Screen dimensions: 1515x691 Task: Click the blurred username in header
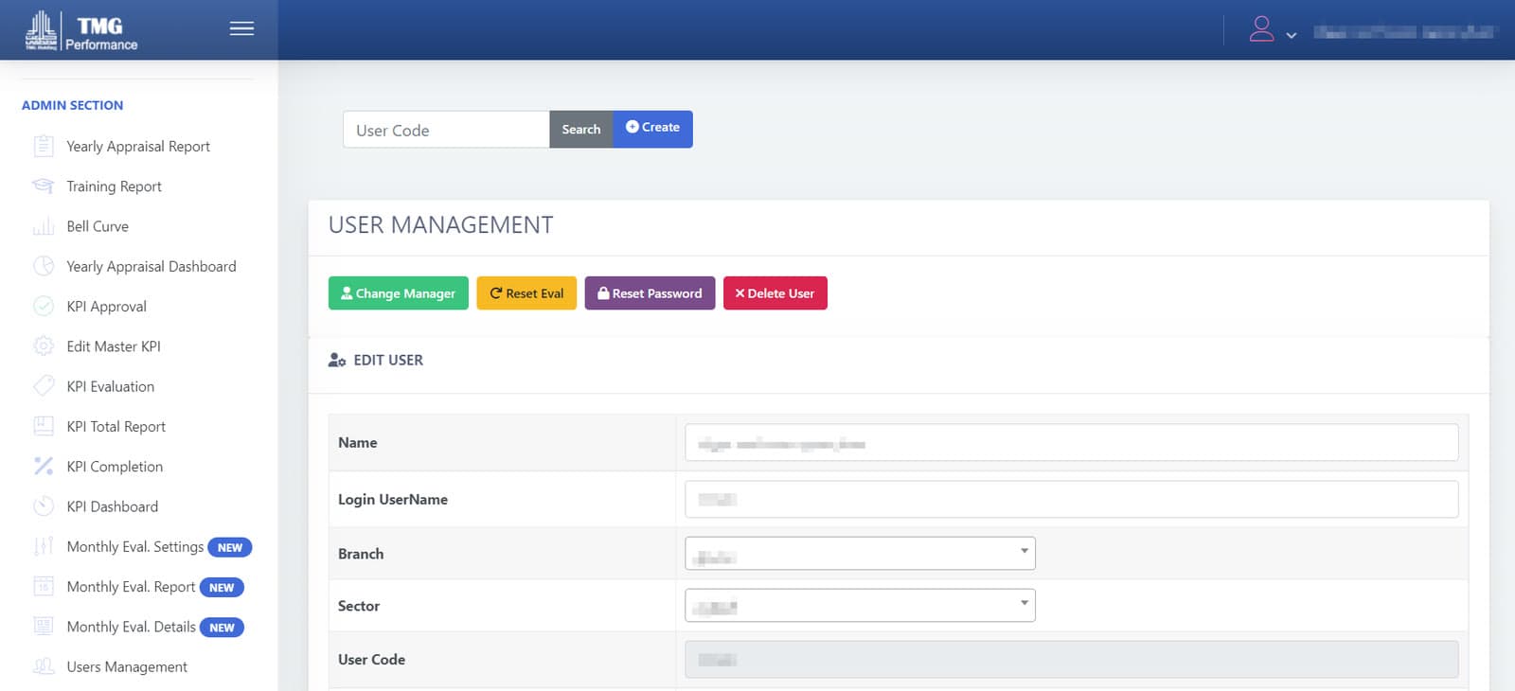pos(1405,32)
